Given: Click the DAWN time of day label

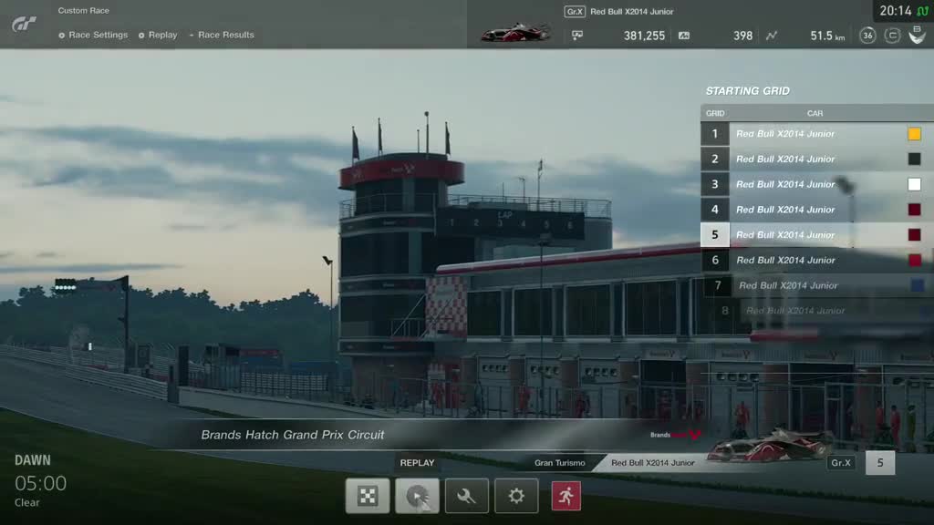Looking at the screenshot, I should pos(33,460).
